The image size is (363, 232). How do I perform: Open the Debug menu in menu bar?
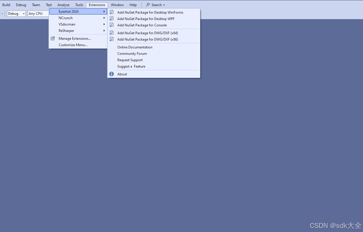[x=21, y=5]
